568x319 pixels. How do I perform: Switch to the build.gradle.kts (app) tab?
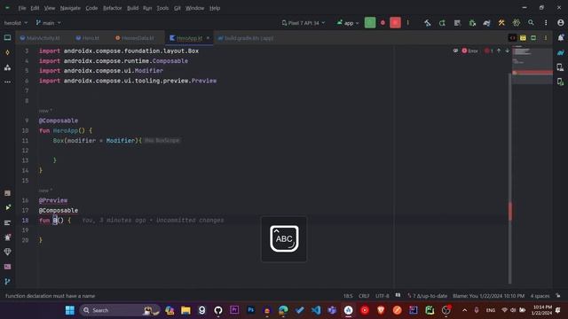(245, 38)
